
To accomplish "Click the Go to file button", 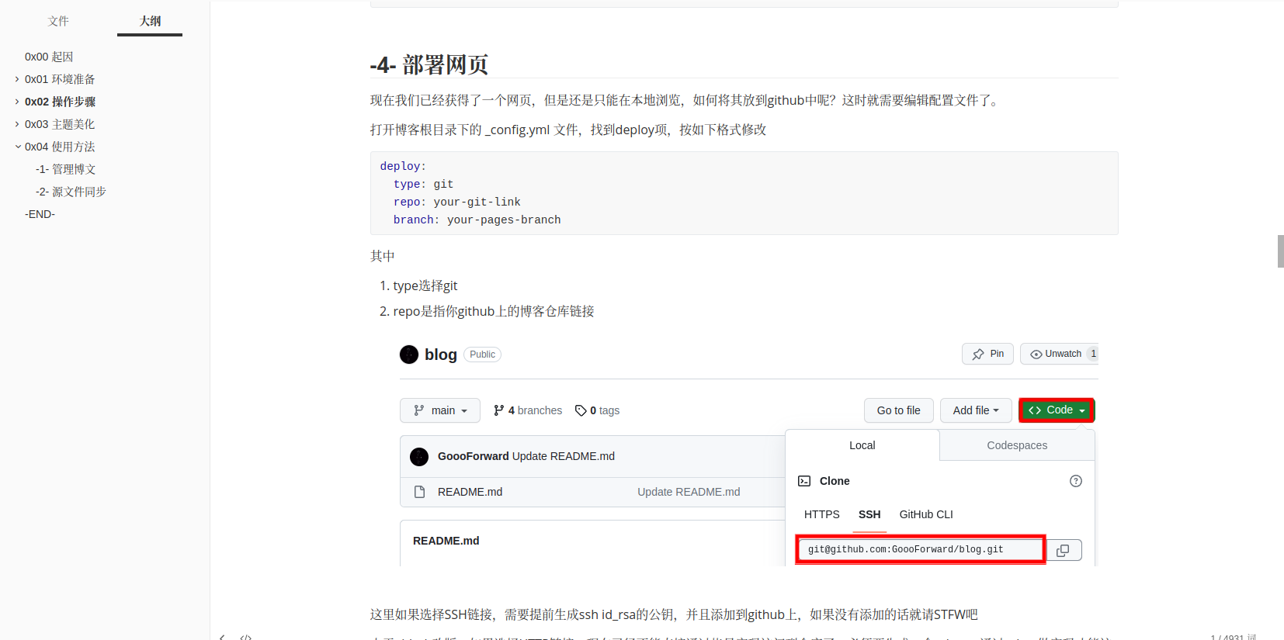I will click(899, 410).
